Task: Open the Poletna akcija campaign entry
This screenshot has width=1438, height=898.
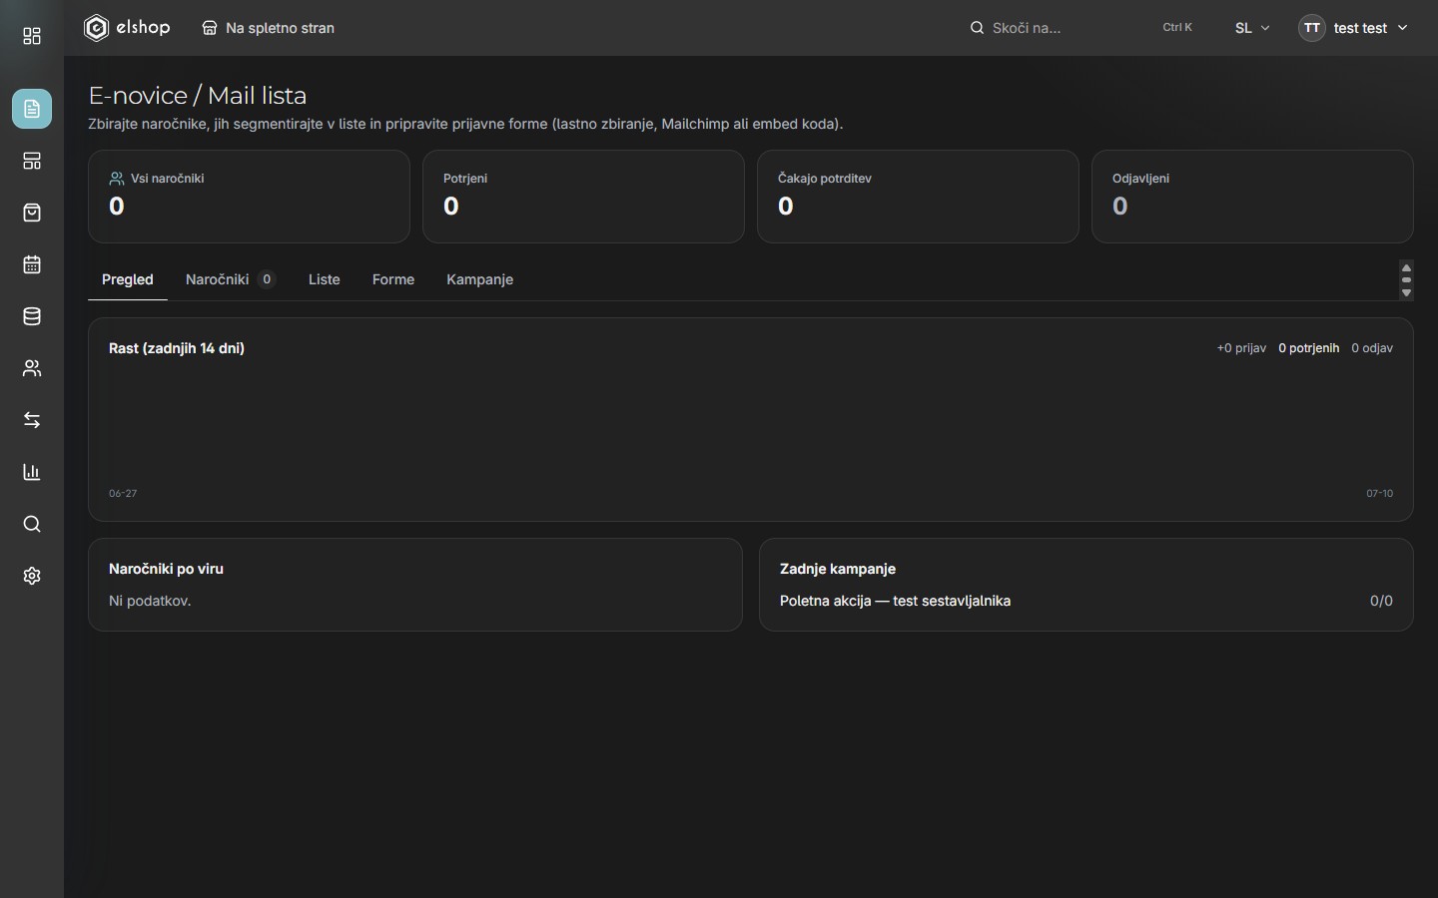Action: pyautogui.click(x=1086, y=601)
